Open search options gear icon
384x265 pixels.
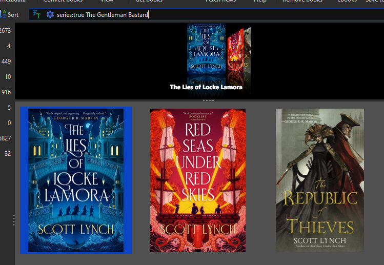(50, 14)
